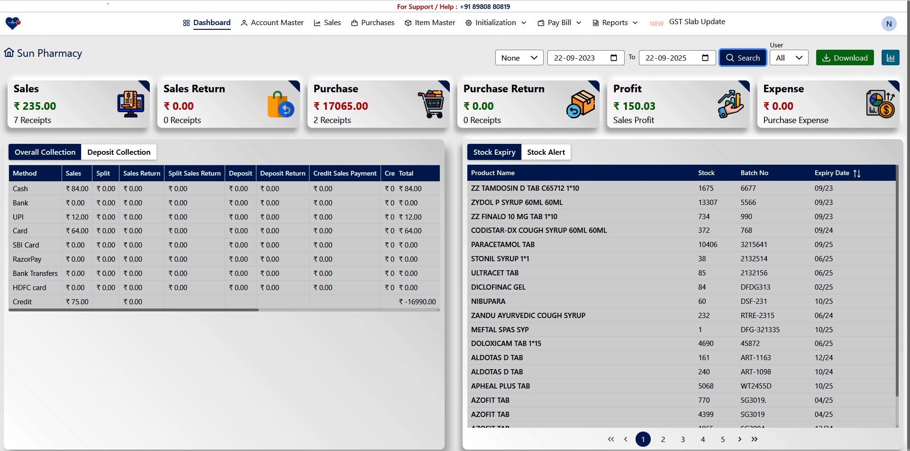Image resolution: width=910 pixels, height=451 pixels.
Task: Click the computer icon on the Sales card
Action: [130, 104]
